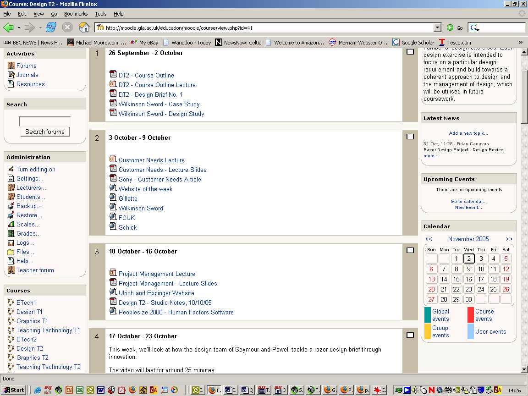
Task: Click the Windows Start button
Action: click(x=13, y=390)
